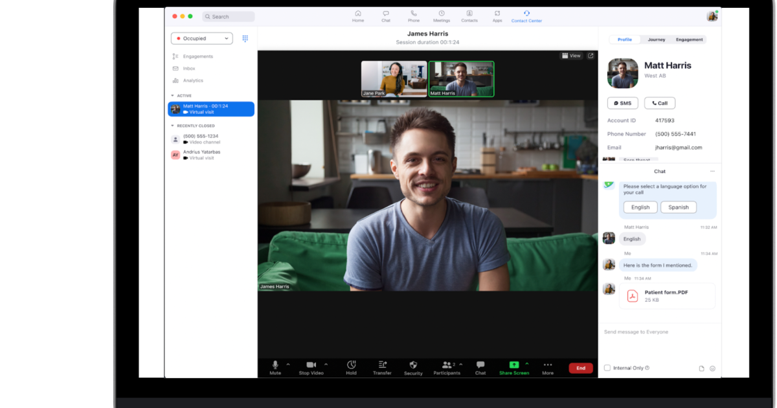Open the Occupied status dropdown
The height and width of the screenshot is (408, 777).
(201, 38)
